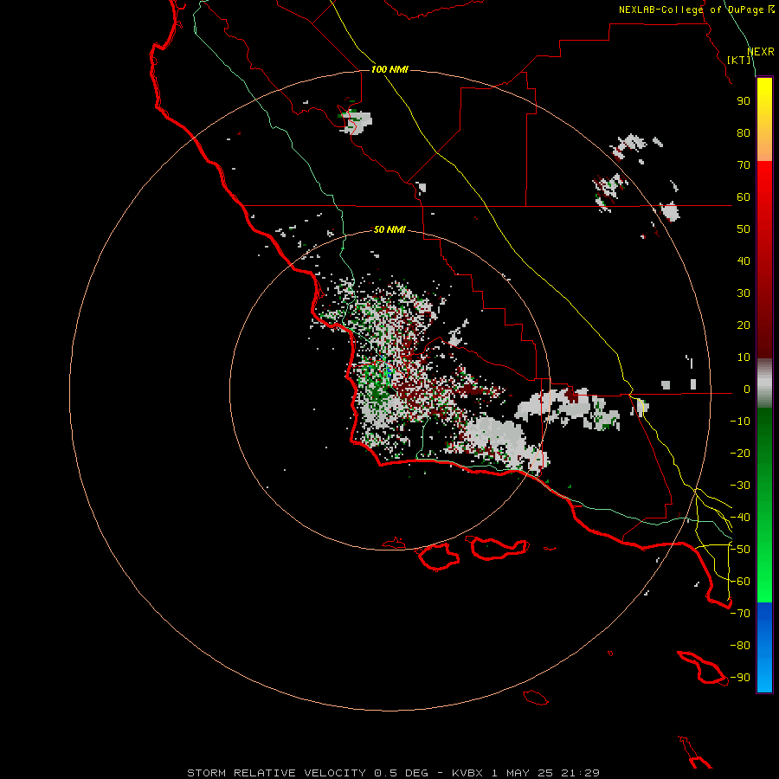The width and height of the screenshot is (779, 779).
Task: Click the 50 value on velocity scale
Action: click(744, 229)
